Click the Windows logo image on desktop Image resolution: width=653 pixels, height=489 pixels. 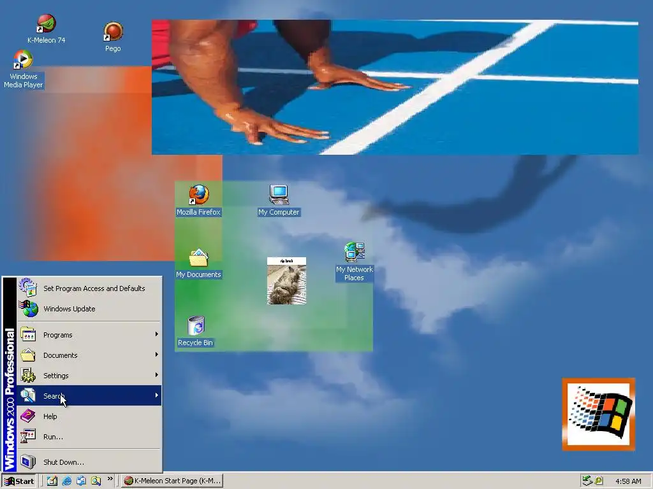click(x=598, y=414)
